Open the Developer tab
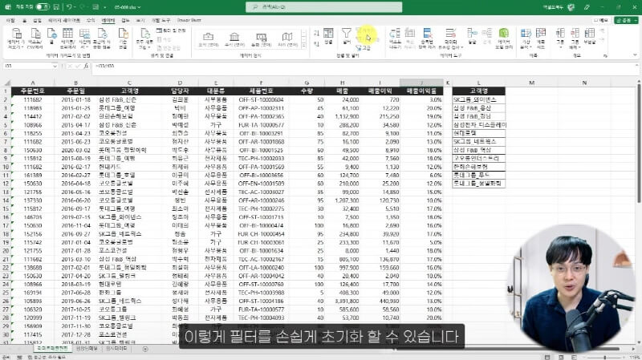Screen dimensions: 642x360 (161, 20)
